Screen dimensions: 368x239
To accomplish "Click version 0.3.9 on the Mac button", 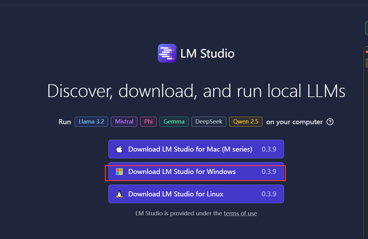I will pyautogui.click(x=269, y=149).
